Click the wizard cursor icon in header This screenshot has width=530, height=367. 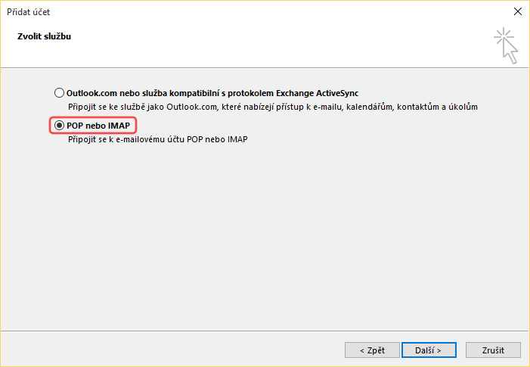506,45
